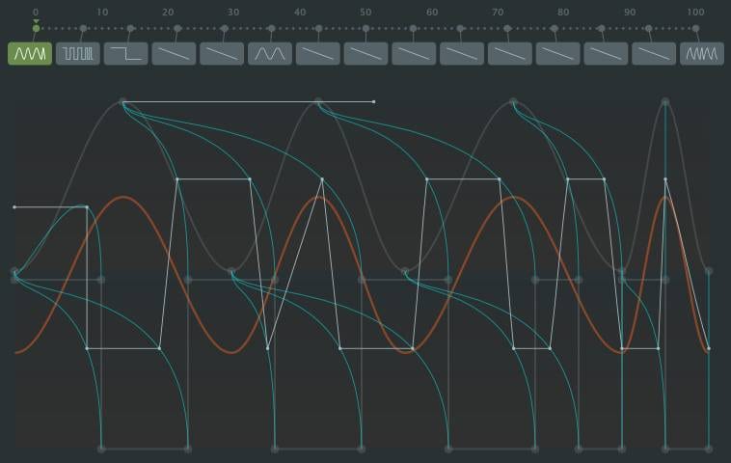Click the '20' timeline ruler label
731x463 pixels.
point(168,13)
